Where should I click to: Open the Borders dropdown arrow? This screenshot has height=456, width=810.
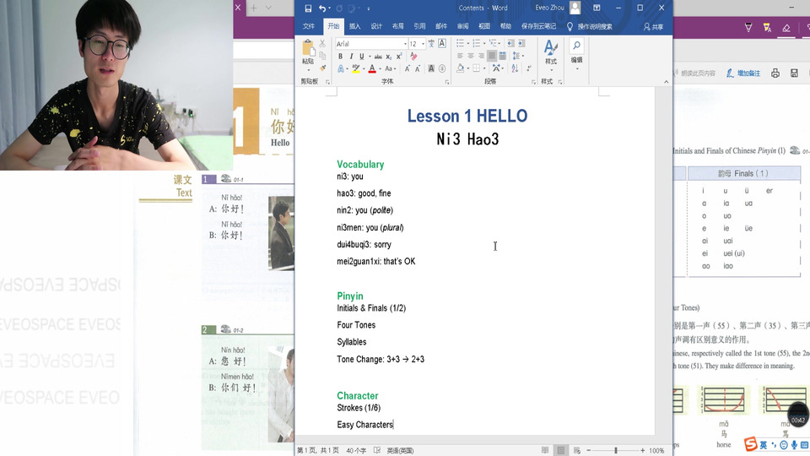[x=484, y=68]
